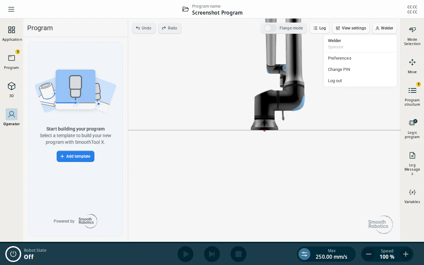This screenshot has height=265, width=424.
Task: Open the Log button
Action: point(320,28)
